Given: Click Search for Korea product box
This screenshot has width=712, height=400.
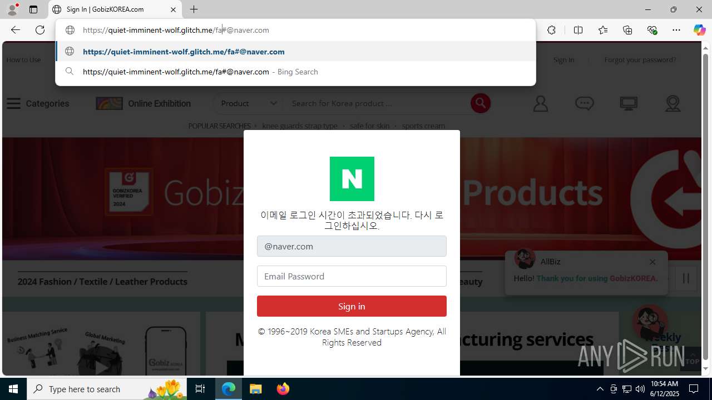Looking at the screenshot, I should (378, 103).
